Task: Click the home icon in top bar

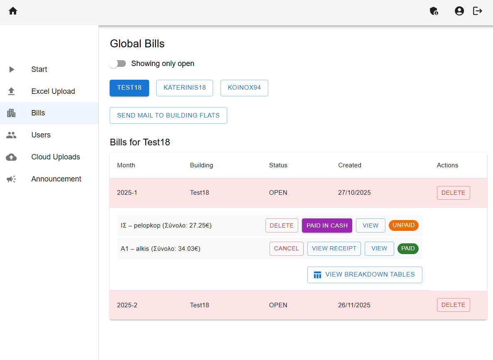Action: (x=13, y=11)
